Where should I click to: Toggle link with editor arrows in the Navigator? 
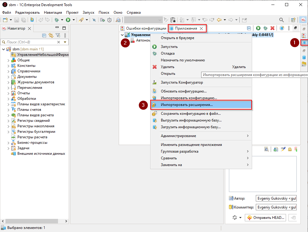(x=51, y=35)
